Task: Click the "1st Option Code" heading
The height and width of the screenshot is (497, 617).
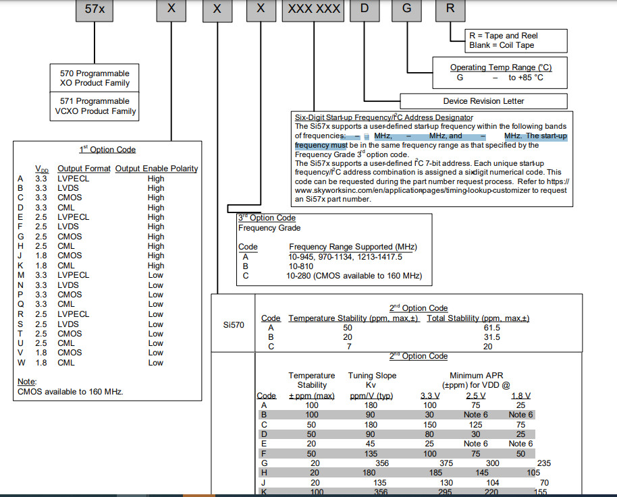Action: 107,150
